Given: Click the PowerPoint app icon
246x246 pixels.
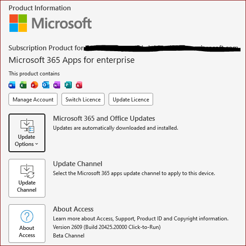Looking at the screenshot, I should coord(35,85).
